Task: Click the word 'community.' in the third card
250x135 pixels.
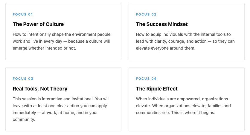Action: click(x=24, y=119)
